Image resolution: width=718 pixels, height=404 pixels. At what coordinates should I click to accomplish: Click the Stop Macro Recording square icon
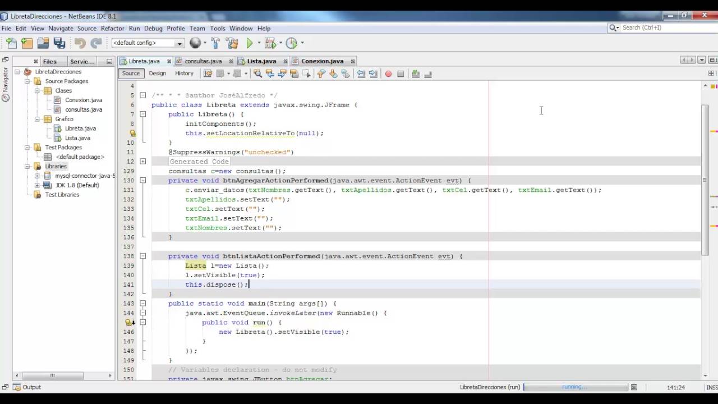pos(401,74)
